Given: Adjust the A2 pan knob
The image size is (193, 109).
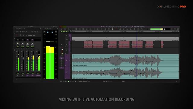Looking at the screenshot, I should (x=23, y=44).
